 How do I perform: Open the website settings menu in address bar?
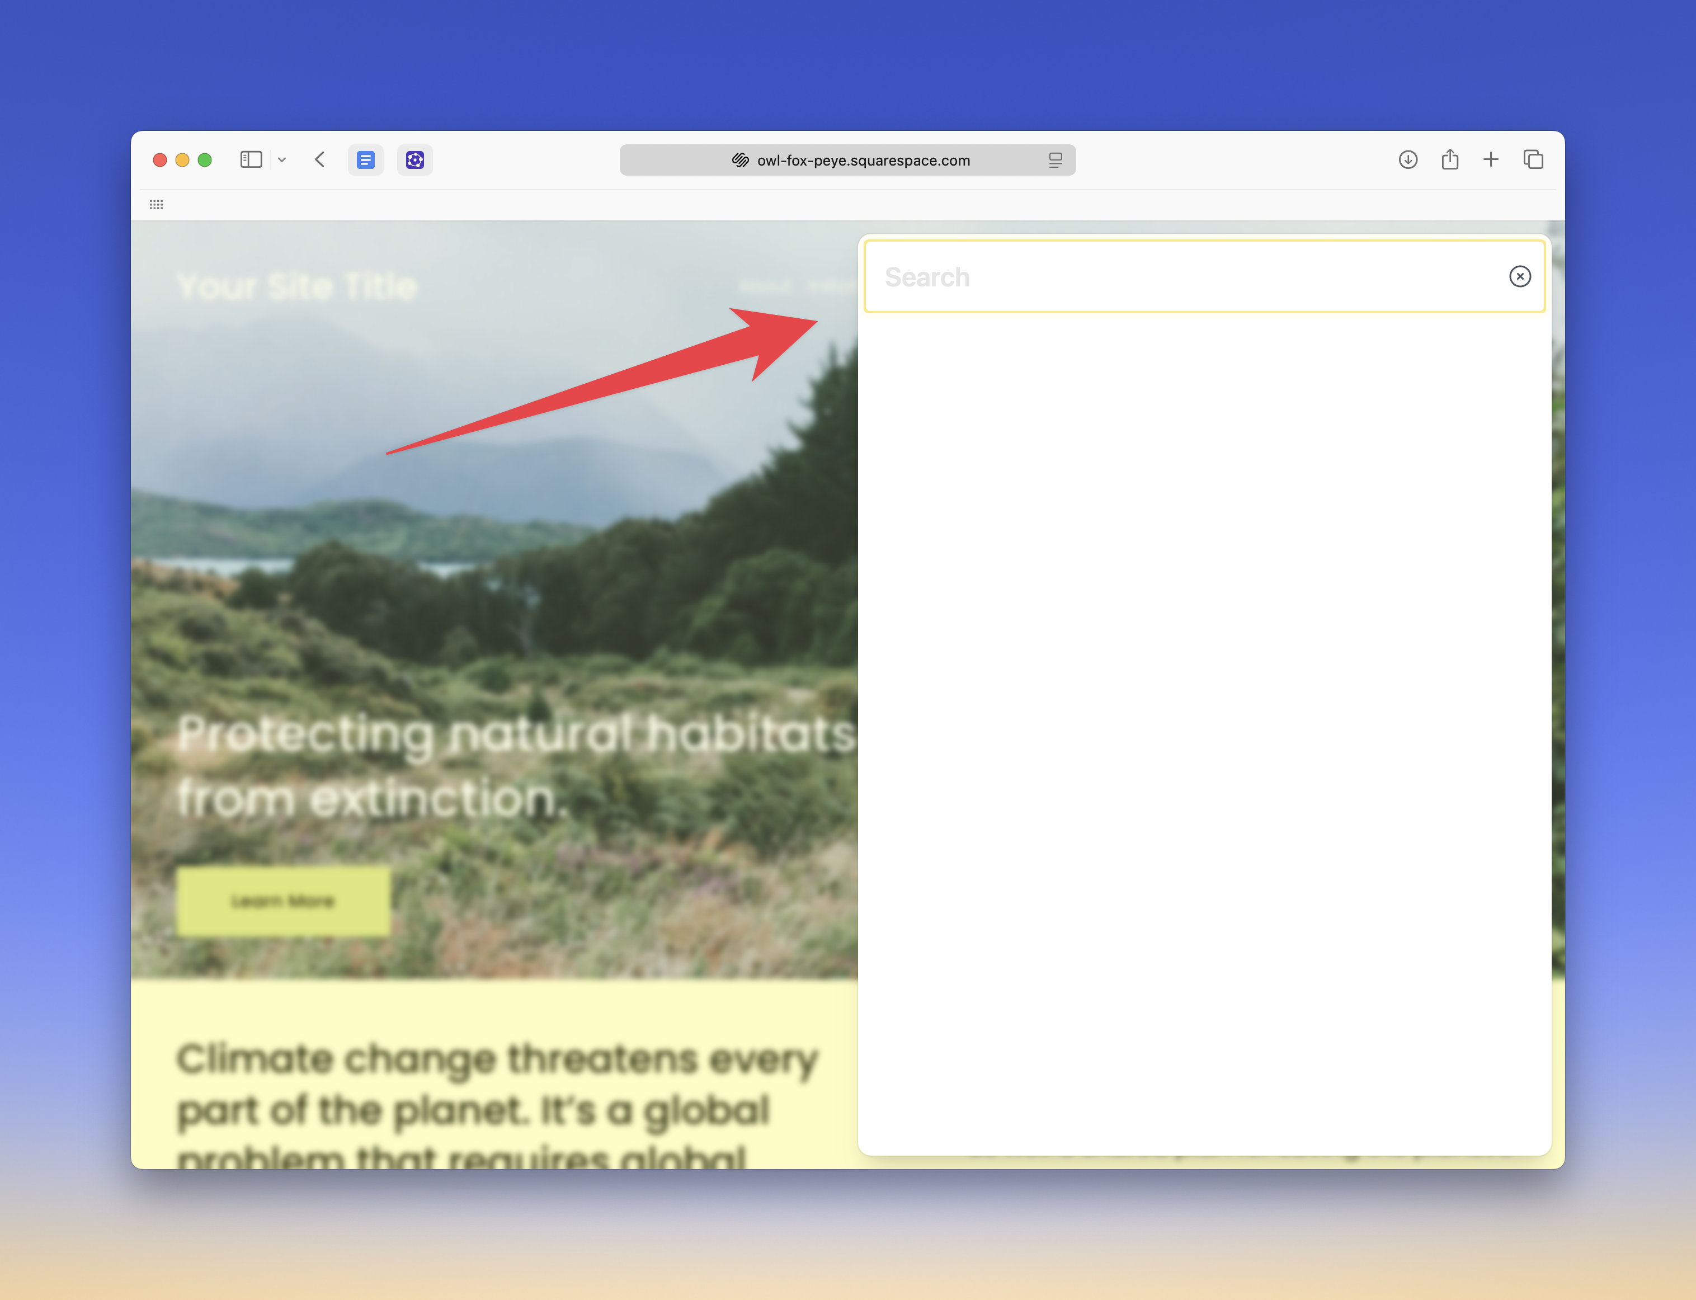coord(1056,160)
